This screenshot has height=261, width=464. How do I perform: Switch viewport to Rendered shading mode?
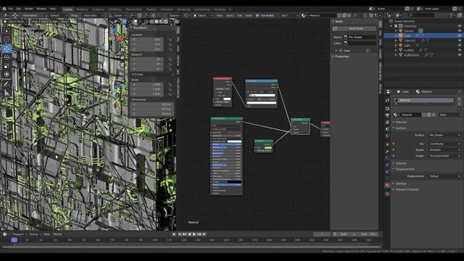tap(166, 21)
